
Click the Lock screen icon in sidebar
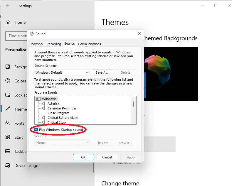tap(8, 95)
